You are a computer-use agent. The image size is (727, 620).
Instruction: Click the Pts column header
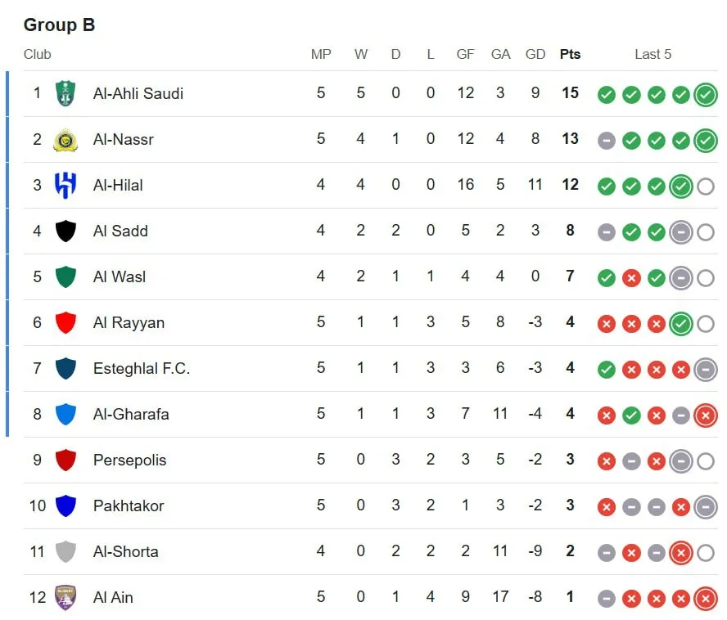[570, 54]
